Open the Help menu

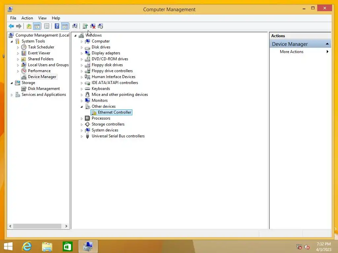click(56, 18)
